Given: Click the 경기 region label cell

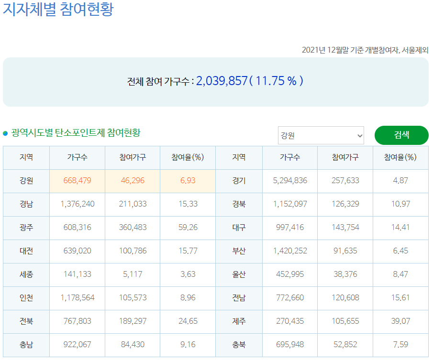Looking at the screenshot, I should click(x=239, y=181).
